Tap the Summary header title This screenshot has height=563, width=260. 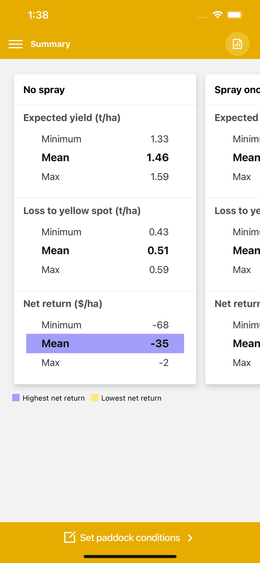point(50,44)
